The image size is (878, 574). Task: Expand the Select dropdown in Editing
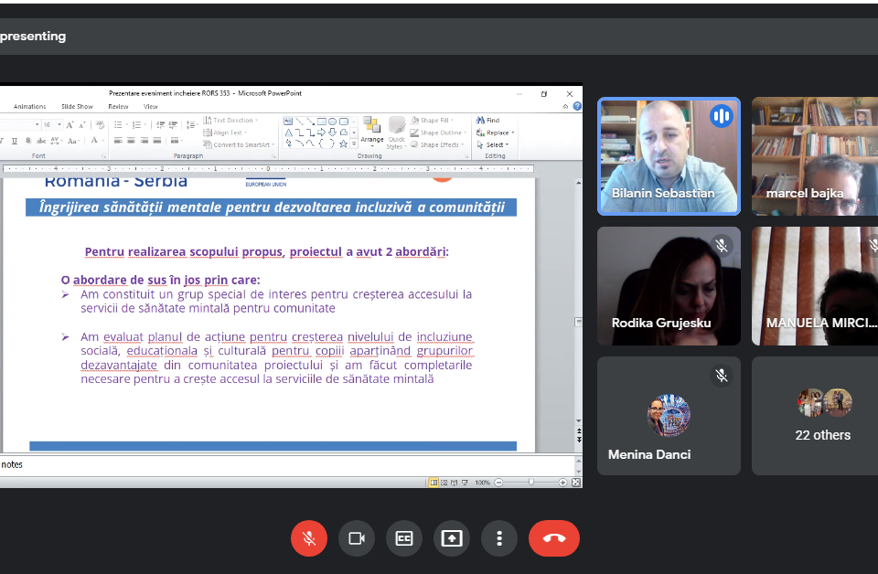497,144
